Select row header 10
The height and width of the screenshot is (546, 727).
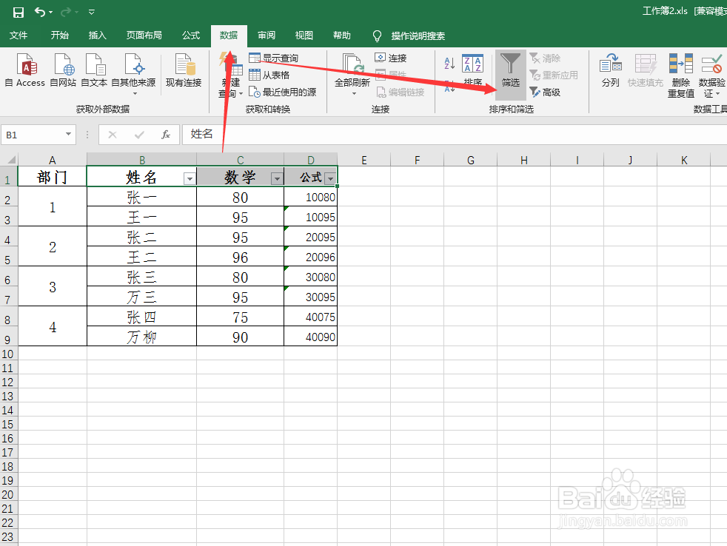tap(8, 354)
